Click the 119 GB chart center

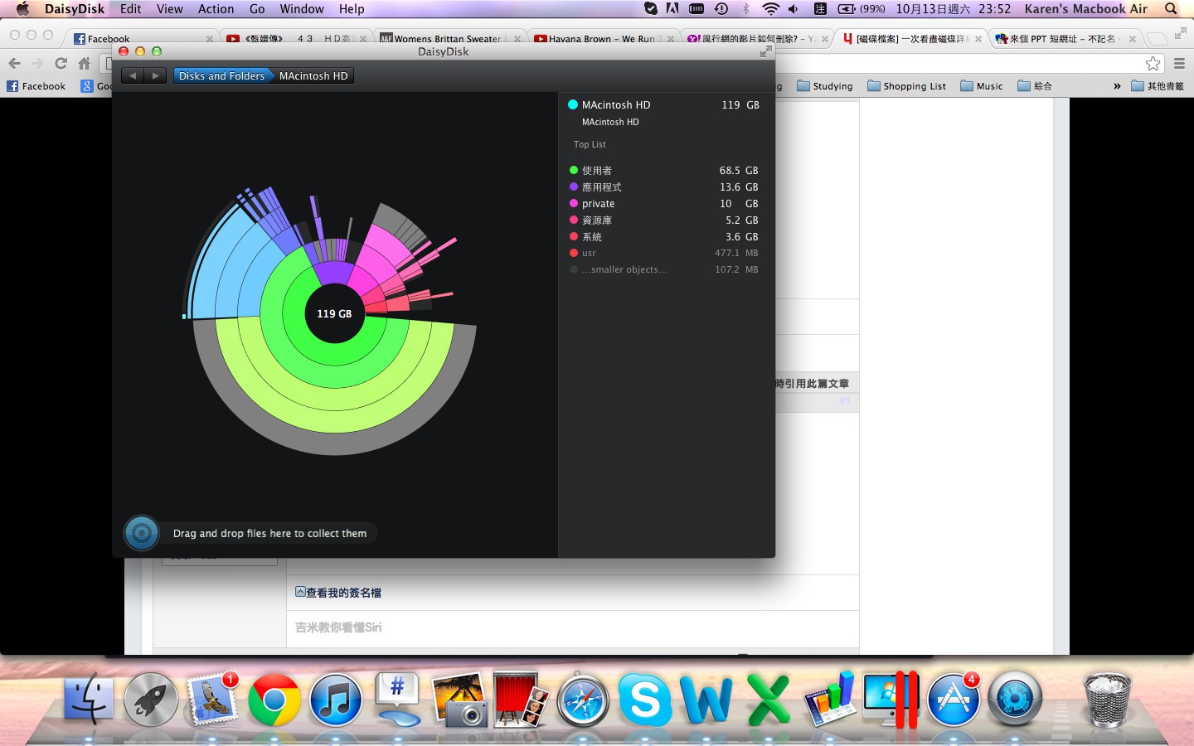click(x=334, y=313)
